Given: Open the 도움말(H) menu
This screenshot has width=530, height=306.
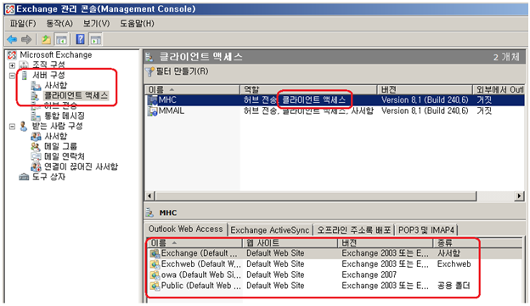Looking at the screenshot, I should pos(137,23).
